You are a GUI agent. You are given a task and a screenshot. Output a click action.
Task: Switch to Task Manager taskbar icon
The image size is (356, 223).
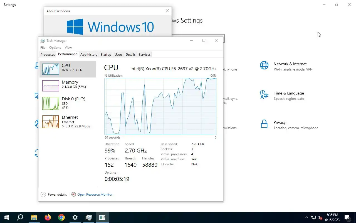89,217
